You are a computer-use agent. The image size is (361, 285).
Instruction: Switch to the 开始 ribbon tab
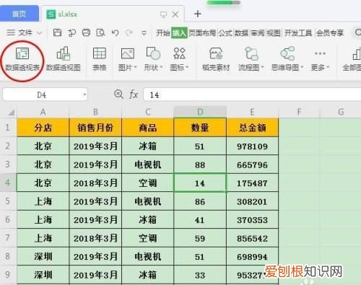(x=163, y=33)
